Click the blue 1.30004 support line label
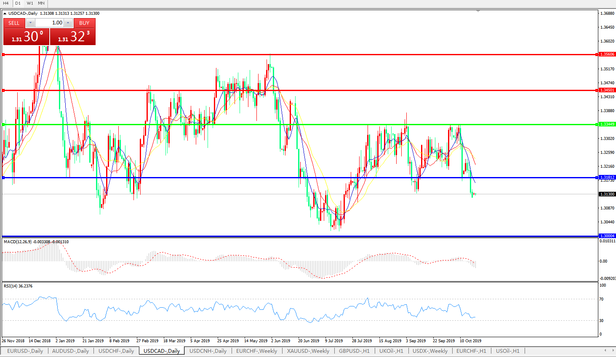The height and width of the screenshot is (357, 616). coord(607,236)
